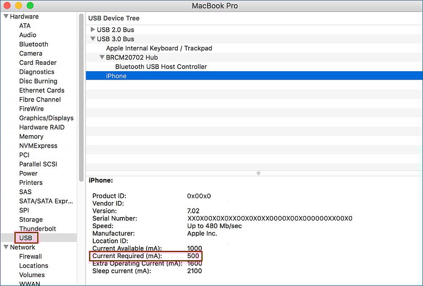
Task: Collapse the Hardware section triangle
Action: point(5,16)
